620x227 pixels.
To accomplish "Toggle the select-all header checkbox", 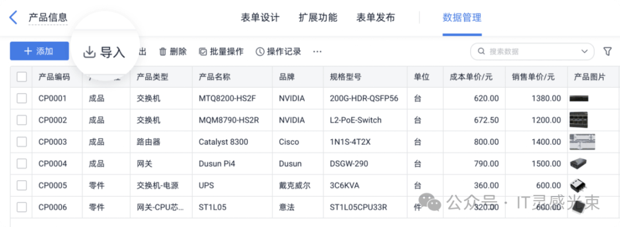I will point(22,77).
